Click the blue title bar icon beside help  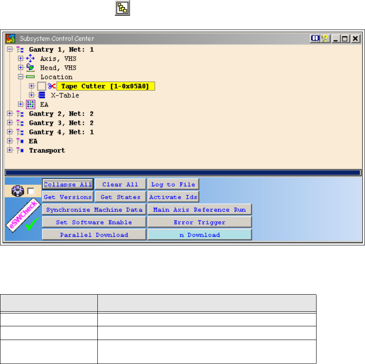click(315, 39)
